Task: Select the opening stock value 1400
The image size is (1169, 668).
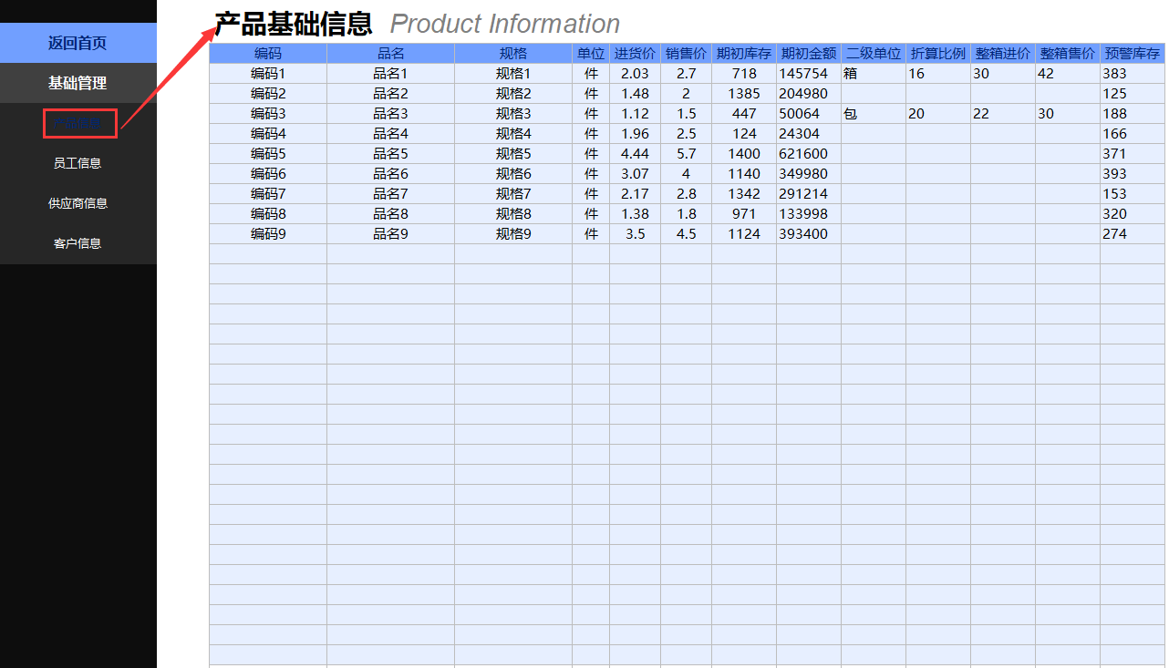Action: pos(743,153)
